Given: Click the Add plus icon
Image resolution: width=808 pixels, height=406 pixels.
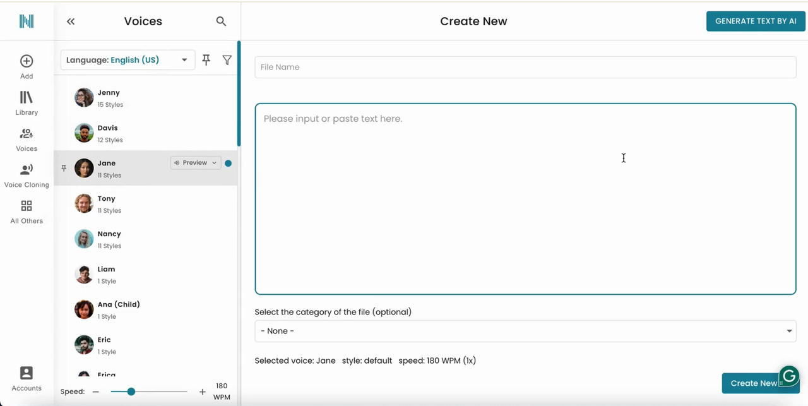Looking at the screenshot, I should [27, 61].
